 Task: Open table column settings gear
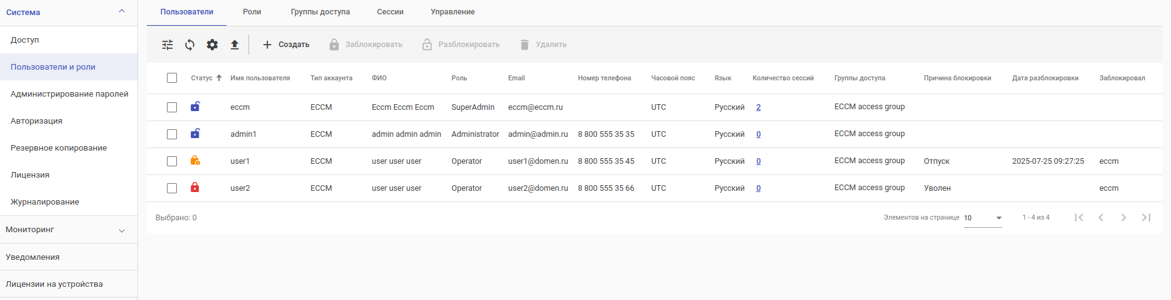[x=212, y=45]
